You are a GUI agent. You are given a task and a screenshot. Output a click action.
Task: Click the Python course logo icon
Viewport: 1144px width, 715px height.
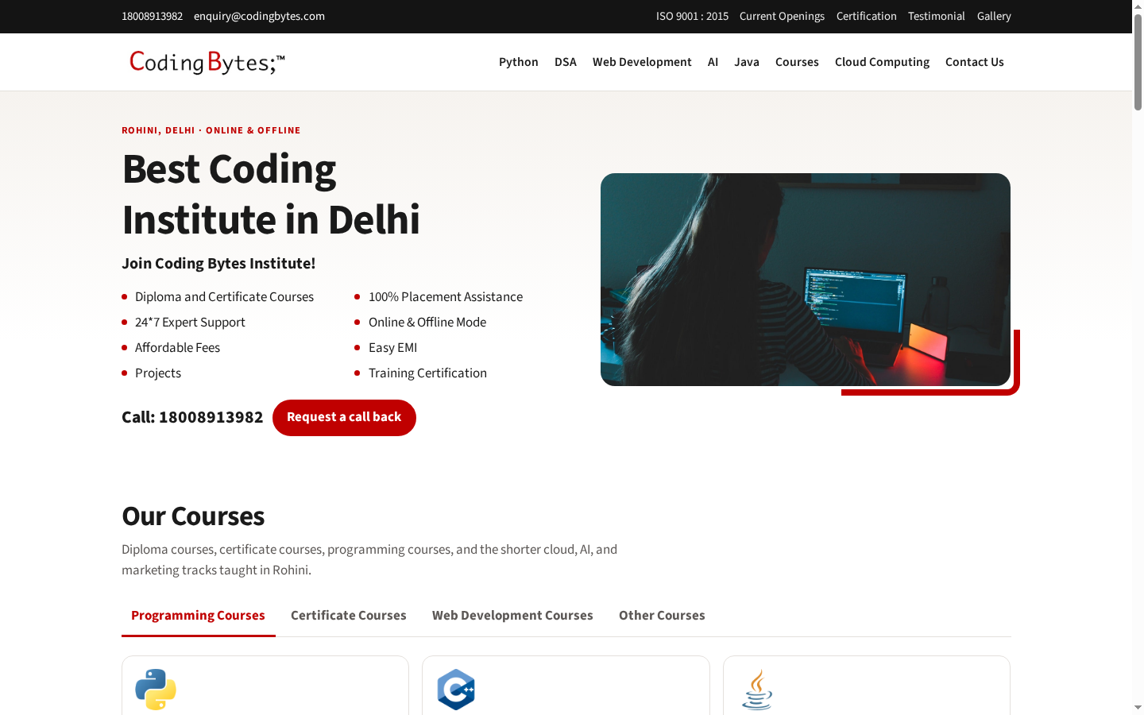(x=156, y=690)
